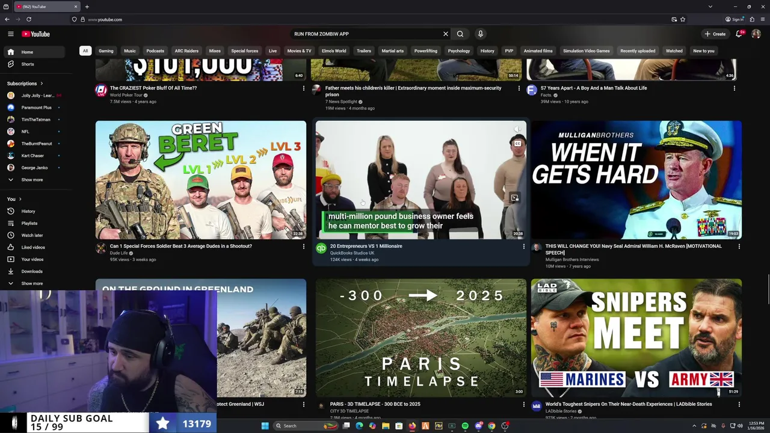Open the Paris Timelapse video thumbnail
This screenshot has width=770, height=433.
421,338
